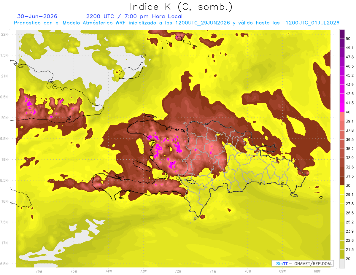This screenshot has width=356, height=275.
Task: Select the date text "30-Jun-2026"
Action: tap(37, 16)
